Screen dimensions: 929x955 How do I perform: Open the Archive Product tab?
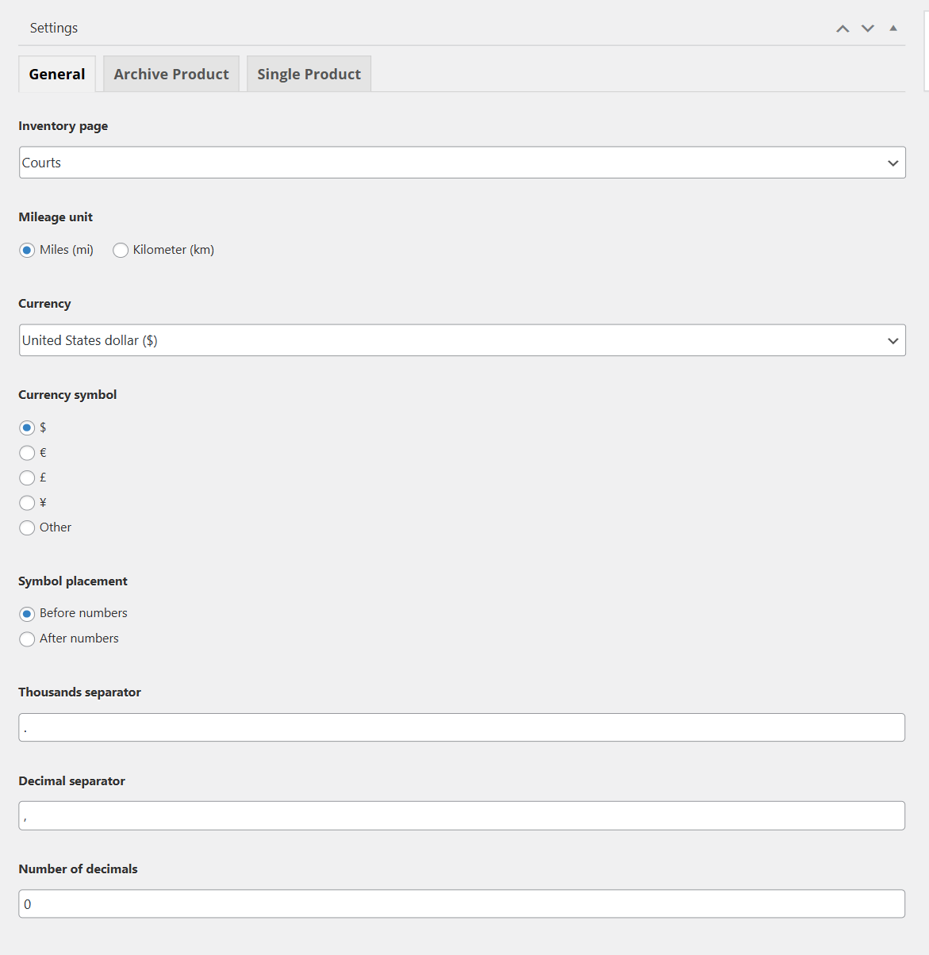coord(171,74)
